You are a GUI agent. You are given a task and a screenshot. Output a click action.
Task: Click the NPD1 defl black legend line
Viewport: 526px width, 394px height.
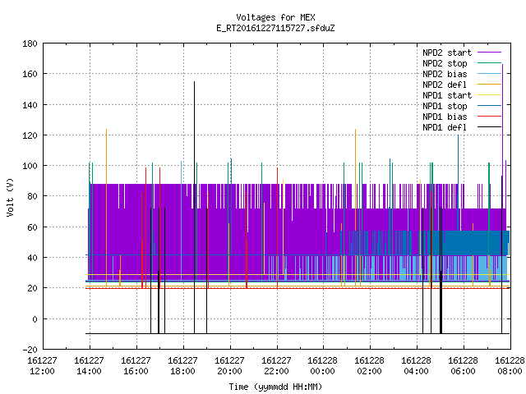(x=489, y=127)
